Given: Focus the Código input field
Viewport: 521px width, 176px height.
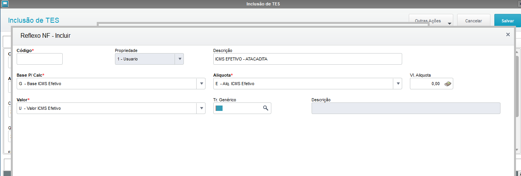Looking at the screenshot, I should [x=39, y=59].
